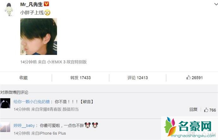Image resolution: width=218 pixels, height=140 pixels.
Task: Open the post options chevron at top right
Action: [x=216, y=4]
